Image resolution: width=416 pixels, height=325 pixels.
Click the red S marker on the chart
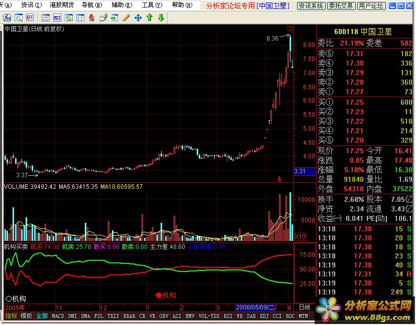(x=279, y=179)
